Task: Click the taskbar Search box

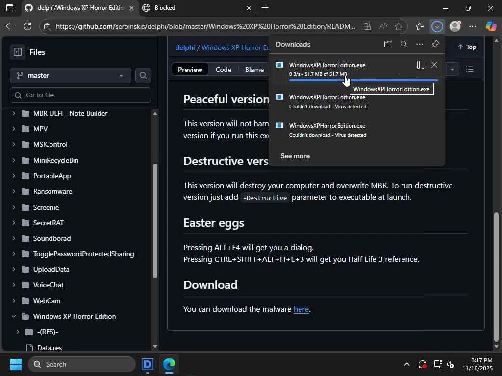Action: 82,364
